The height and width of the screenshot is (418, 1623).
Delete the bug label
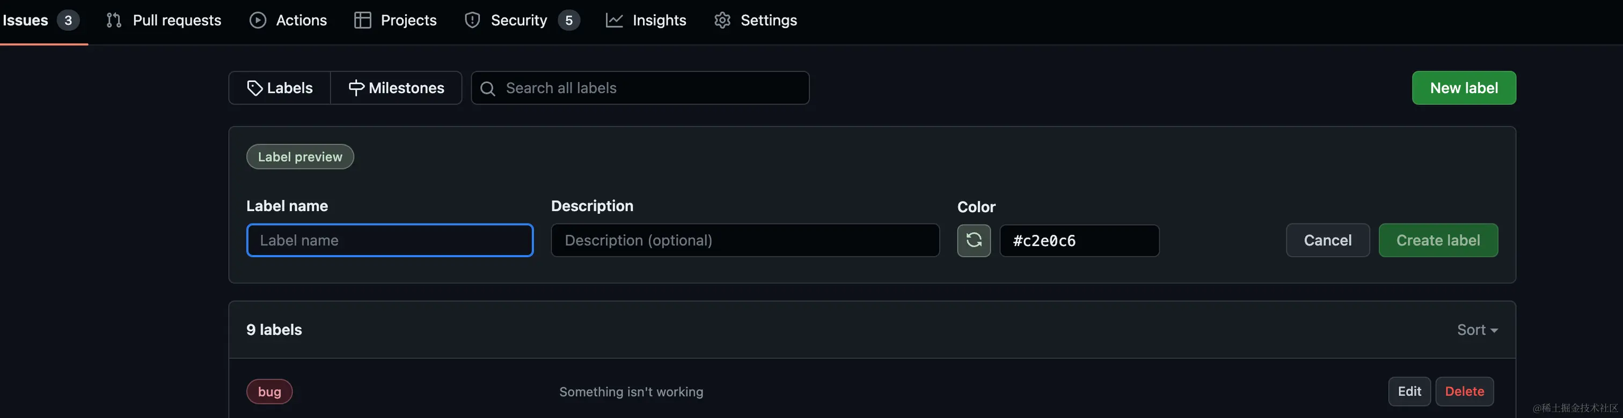(x=1464, y=392)
